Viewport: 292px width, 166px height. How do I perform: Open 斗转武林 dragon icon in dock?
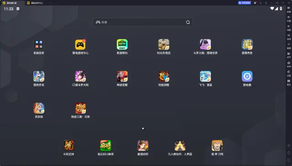coord(68,146)
